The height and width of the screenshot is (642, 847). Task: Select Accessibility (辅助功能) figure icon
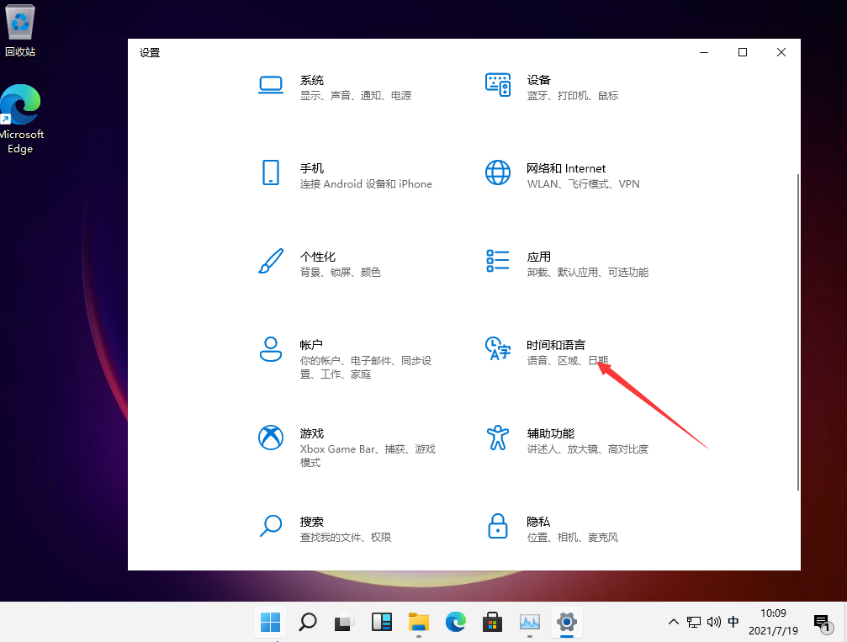click(x=498, y=438)
